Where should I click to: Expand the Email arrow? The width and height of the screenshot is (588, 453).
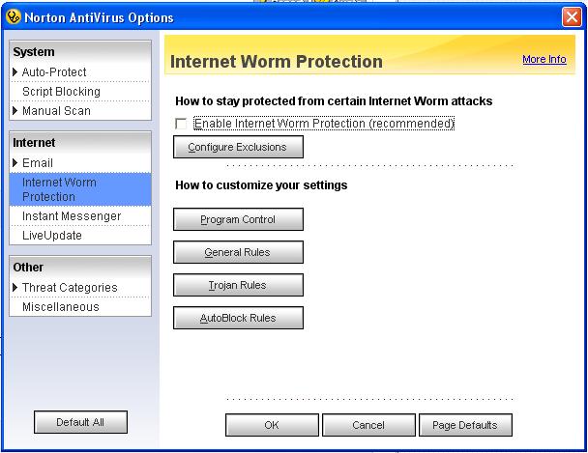pos(15,163)
